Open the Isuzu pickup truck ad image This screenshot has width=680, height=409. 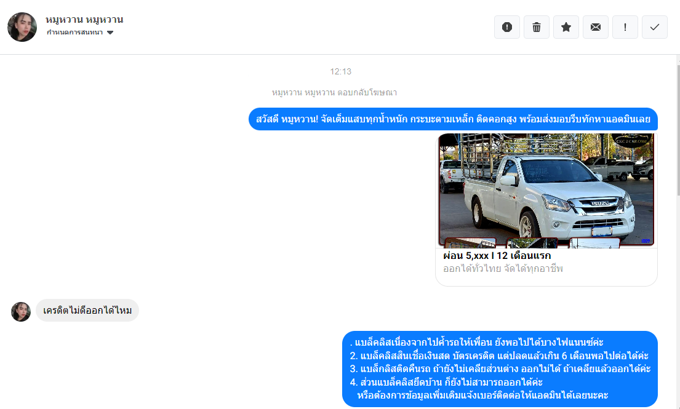(546, 191)
